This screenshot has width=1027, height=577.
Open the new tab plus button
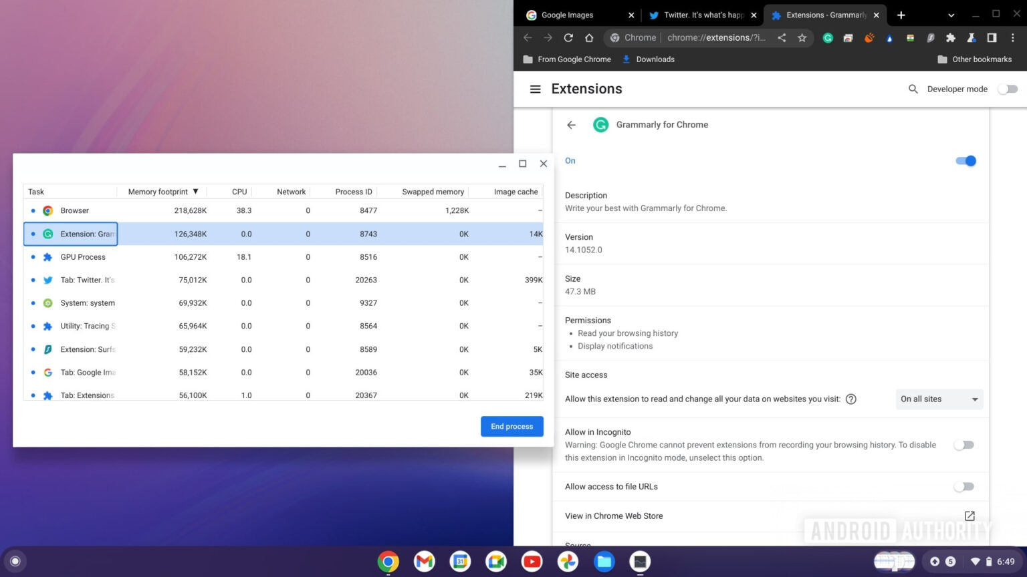click(x=901, y=15)
